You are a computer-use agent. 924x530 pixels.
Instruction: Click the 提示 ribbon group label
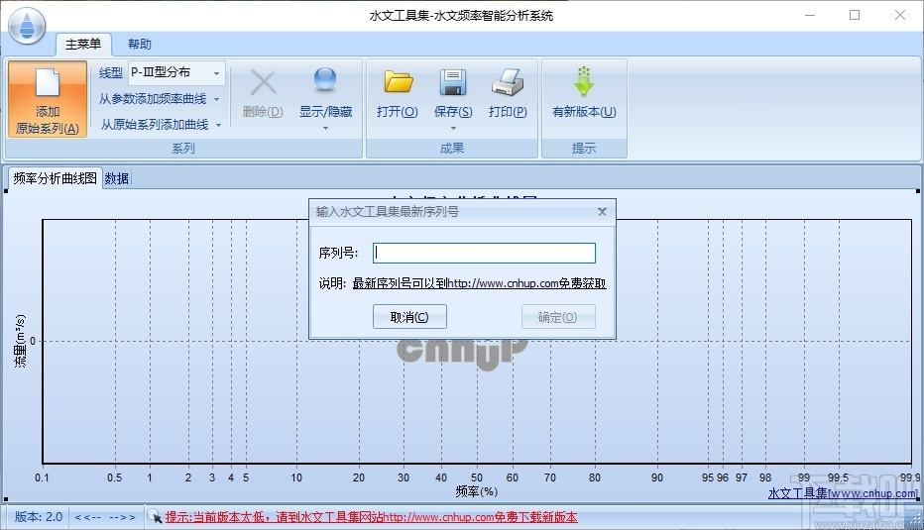(x=584, y=149)
